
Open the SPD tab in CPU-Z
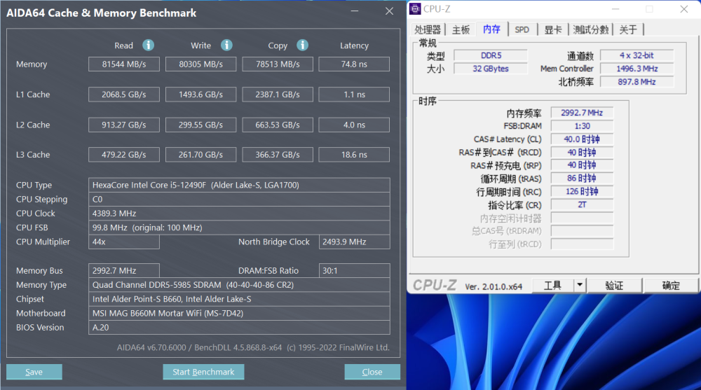pyautogui.click(x=522, y=29)
